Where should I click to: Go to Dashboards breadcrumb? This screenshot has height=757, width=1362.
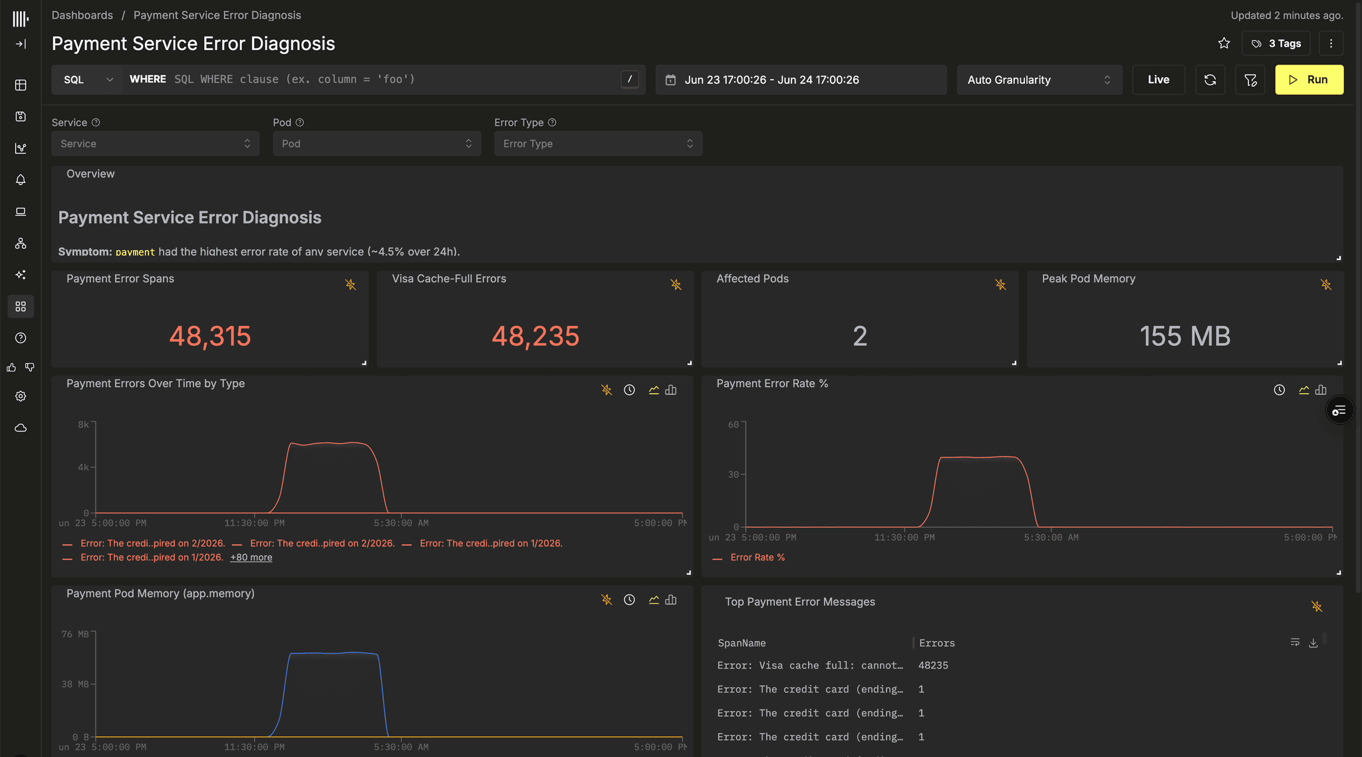pyautogui.click(x=82, y=15)
